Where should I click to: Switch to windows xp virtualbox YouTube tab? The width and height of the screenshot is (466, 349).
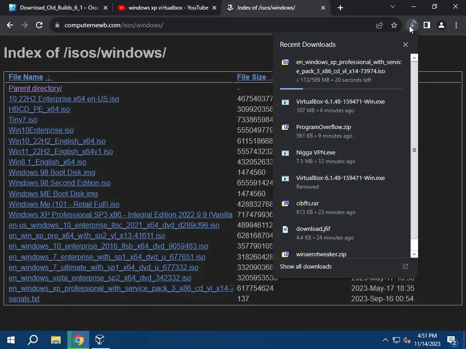167,8
